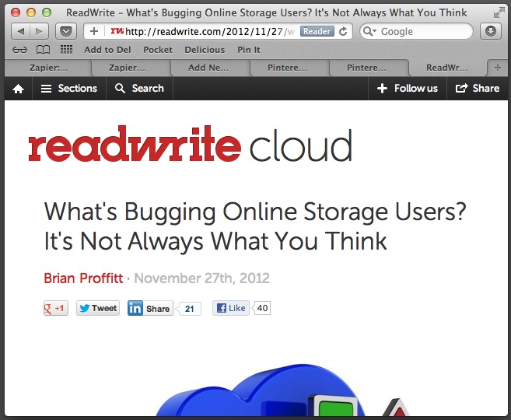Open Reading List glasses icon
The image size is (511, 420).
[19, 50]
